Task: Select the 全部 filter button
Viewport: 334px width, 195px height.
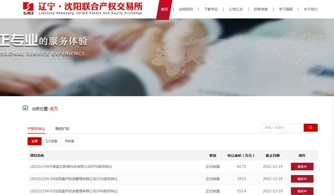Action: 34,141
